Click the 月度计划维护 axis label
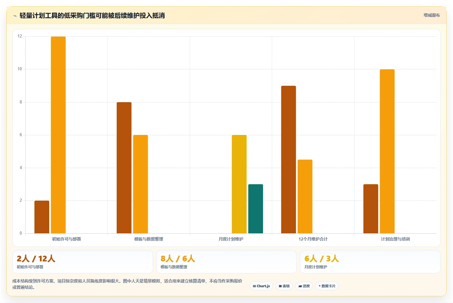Image resolution: width=453 pixels, height=303 pixels. tap(231, 239)
